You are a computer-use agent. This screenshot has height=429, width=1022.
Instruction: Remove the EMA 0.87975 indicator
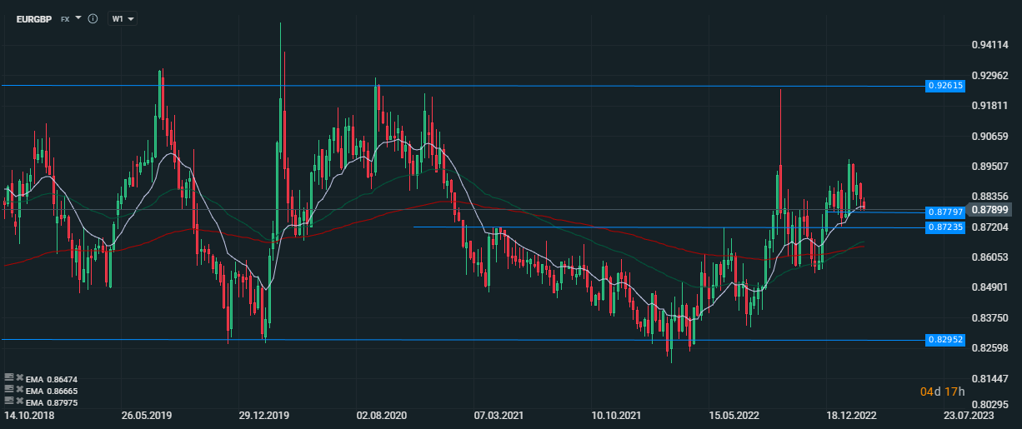tap(19, 401)
